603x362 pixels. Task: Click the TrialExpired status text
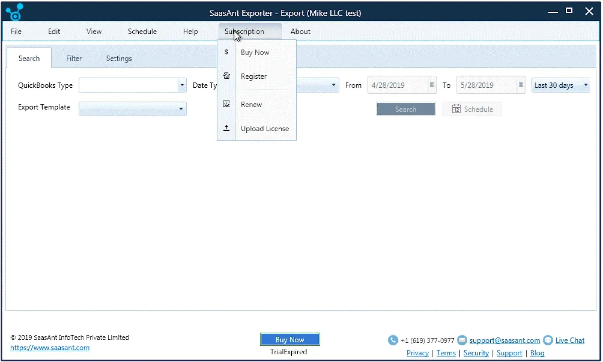click(288, 352)
